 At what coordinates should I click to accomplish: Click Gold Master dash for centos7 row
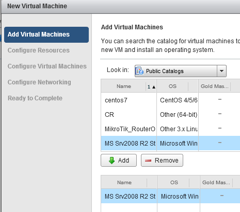click(220, 99)
